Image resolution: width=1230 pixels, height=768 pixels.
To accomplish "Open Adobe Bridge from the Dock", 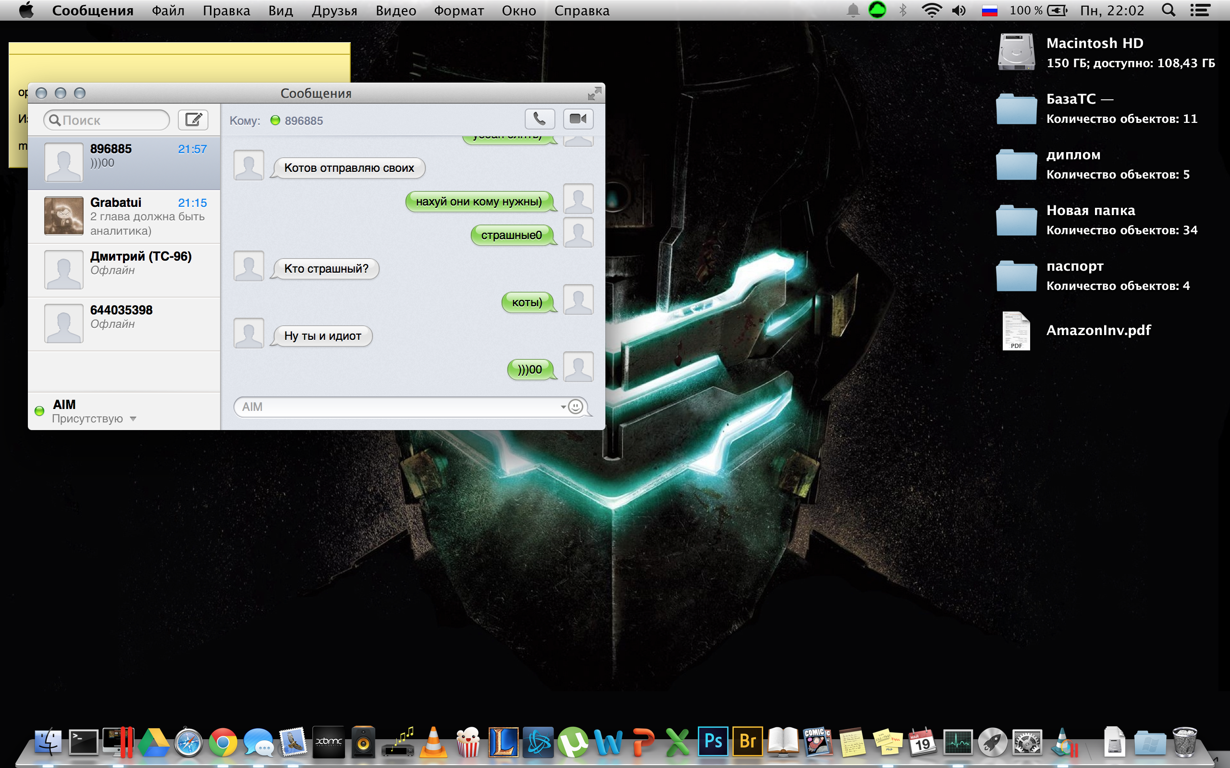I will point(748,742).
